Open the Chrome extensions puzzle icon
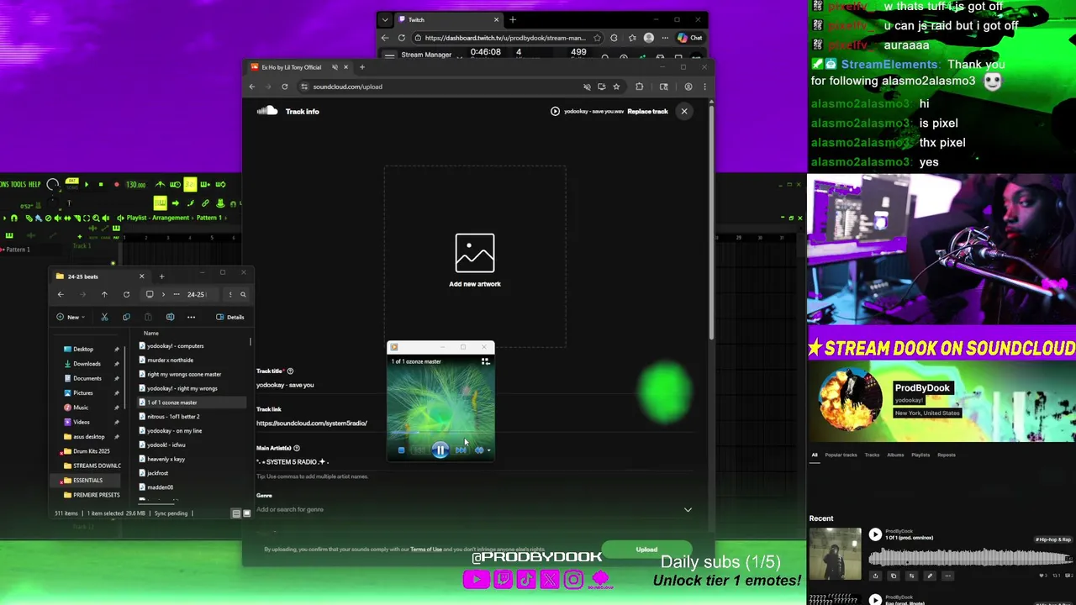The width and height of the screenshot is (1076, 605). click(x=640, y=87)
